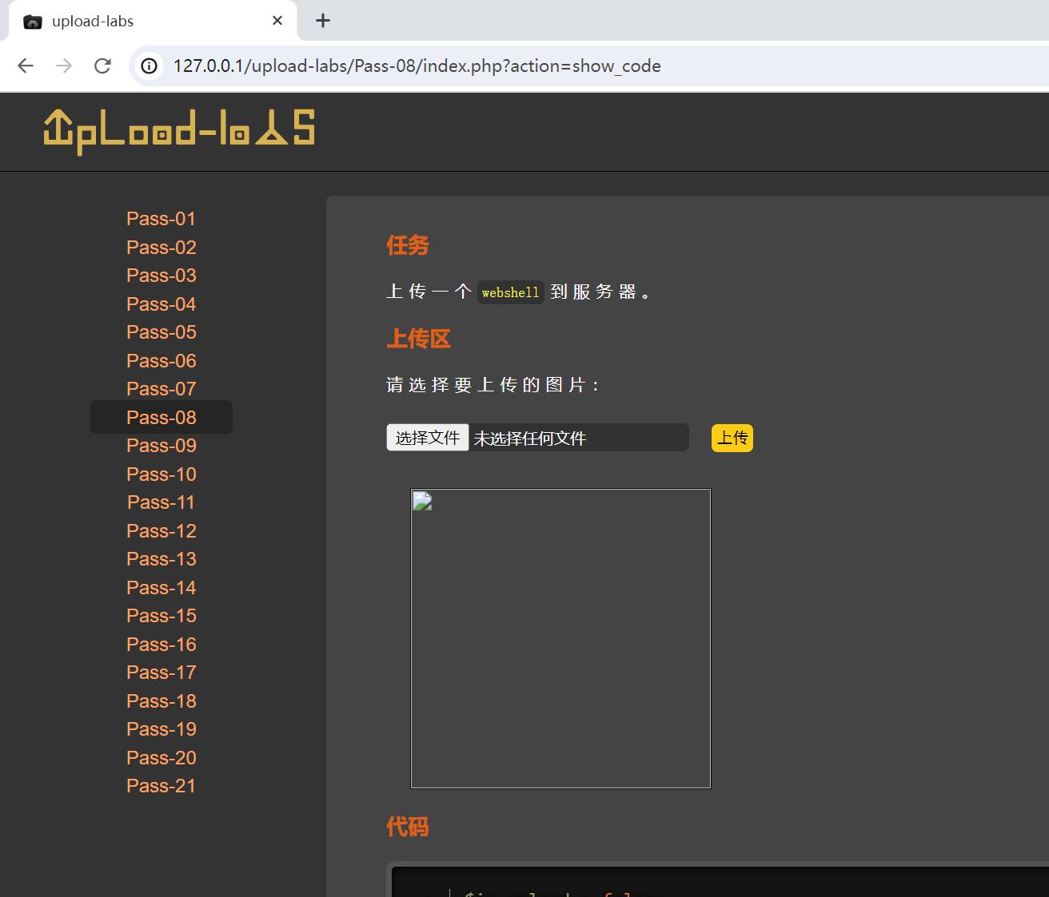The width and height of the screenshot is (1049, 897).
Task: Click the yellow 上传 upload button
Action: point(732,438)
